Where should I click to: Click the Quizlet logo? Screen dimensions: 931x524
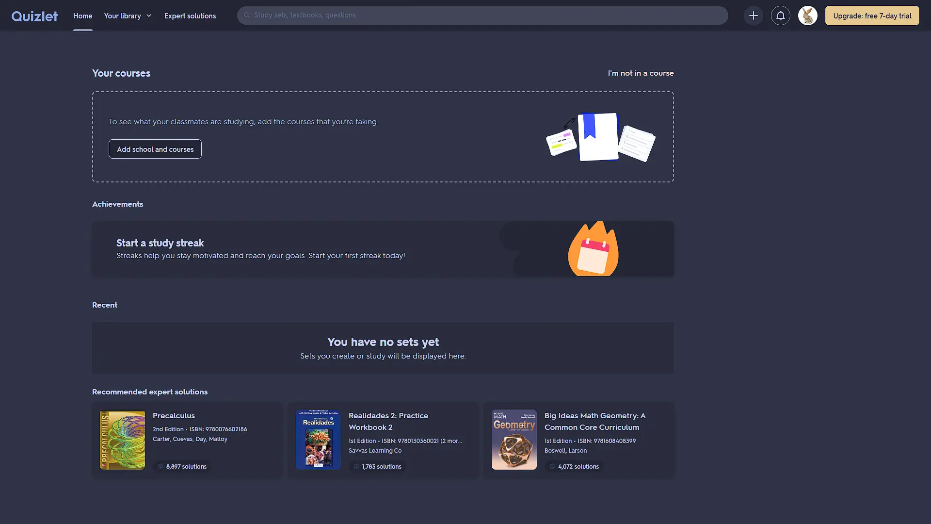tap(34, 16)
